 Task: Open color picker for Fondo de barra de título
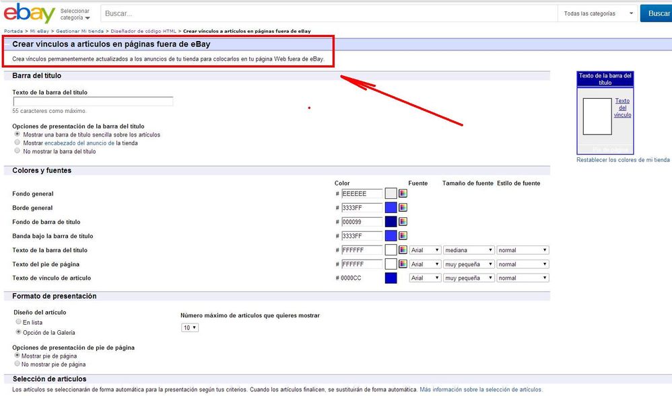tap(403, 222)
